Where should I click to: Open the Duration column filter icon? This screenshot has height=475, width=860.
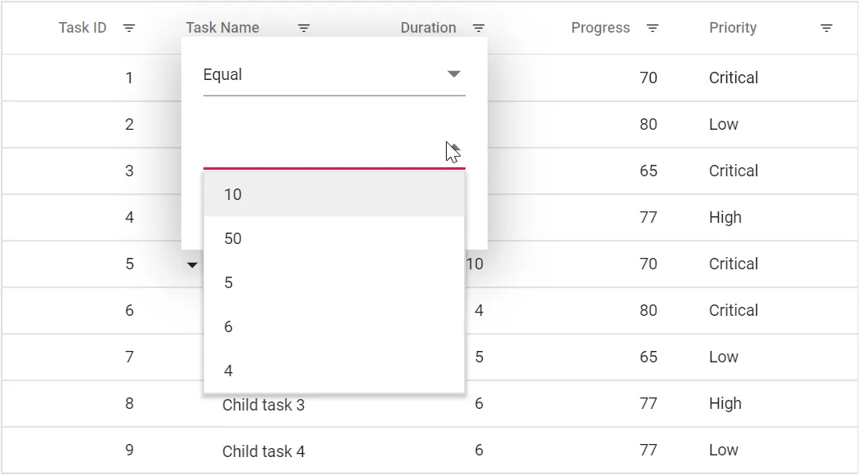click(x=478, y=27)
